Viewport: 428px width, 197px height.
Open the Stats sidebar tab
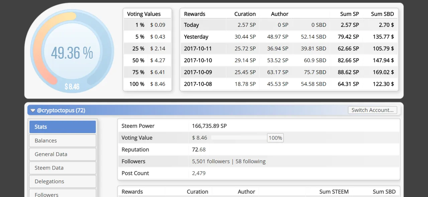63,127
